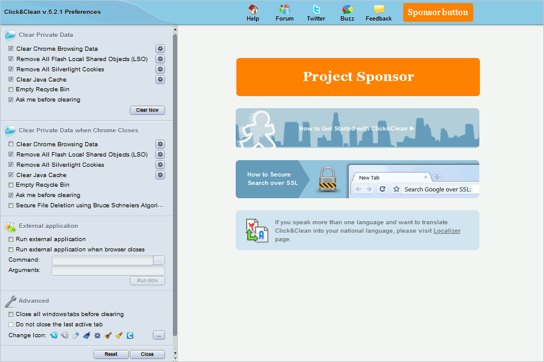Choose the blue brush change icon

point(86,335)
